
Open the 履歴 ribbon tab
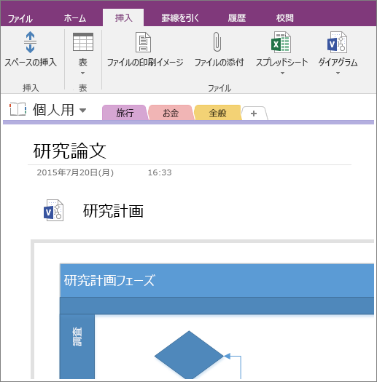236,18
